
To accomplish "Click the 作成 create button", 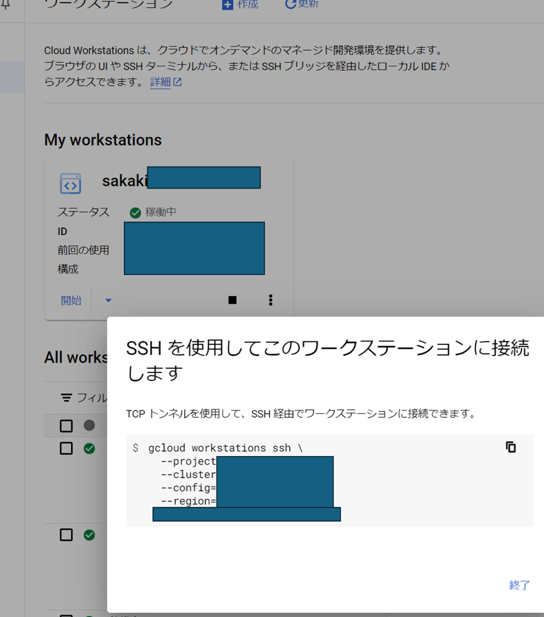I will coord(240,4).
